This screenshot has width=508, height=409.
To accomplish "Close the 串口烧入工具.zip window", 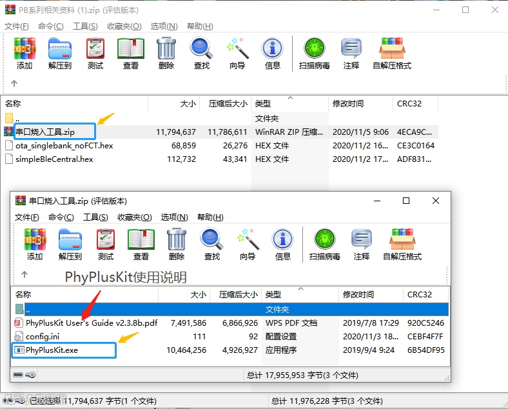I will (436, 201).
